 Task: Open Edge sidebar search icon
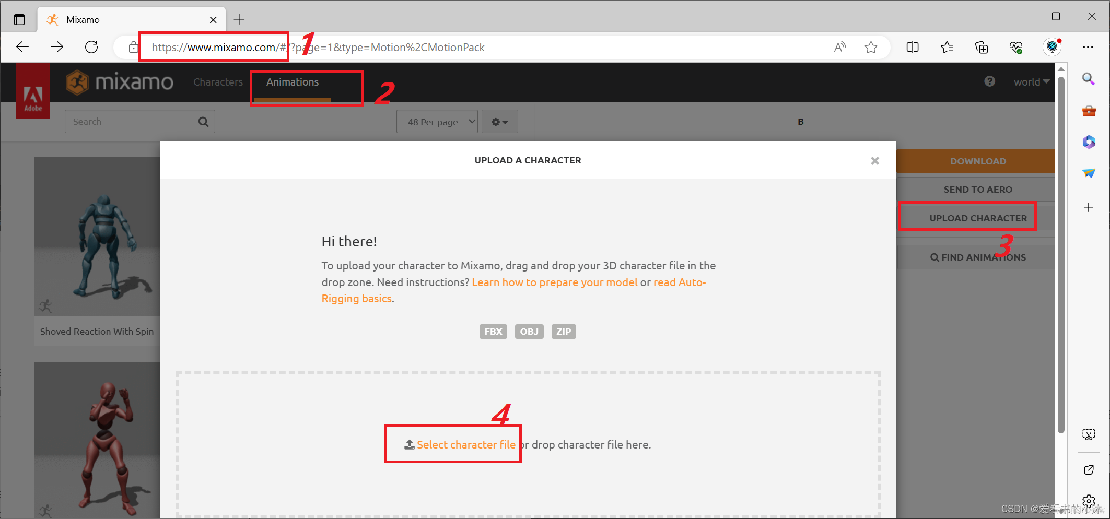pos(1089,79)
